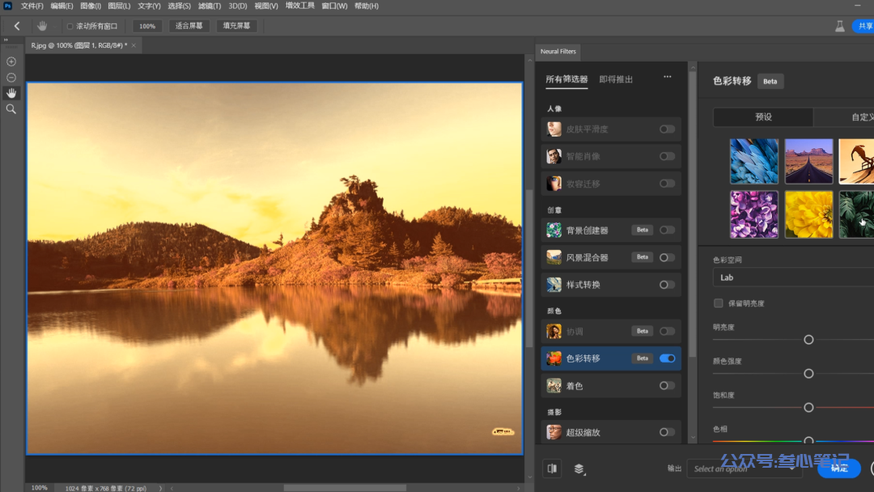This screenshot has width=874, height=492.
Task: Click the smart portrait filter icon
Action: [554, 156]
